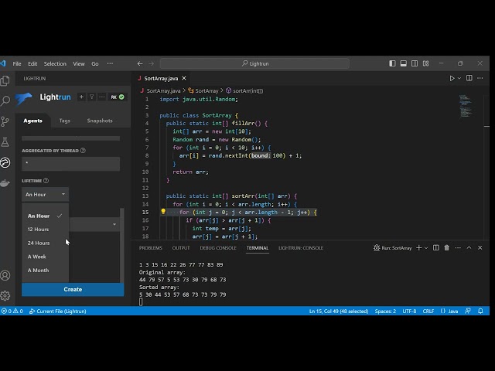
Task: Click errors and warnings status bar item
Action: click(12, 311)
